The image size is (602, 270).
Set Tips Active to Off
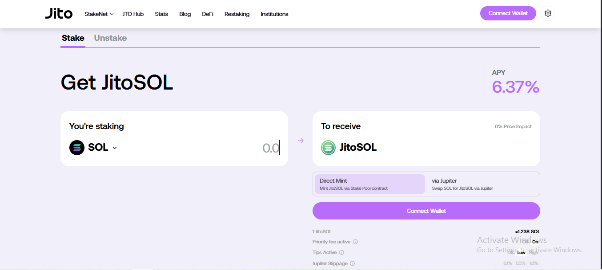coord(511,253)
